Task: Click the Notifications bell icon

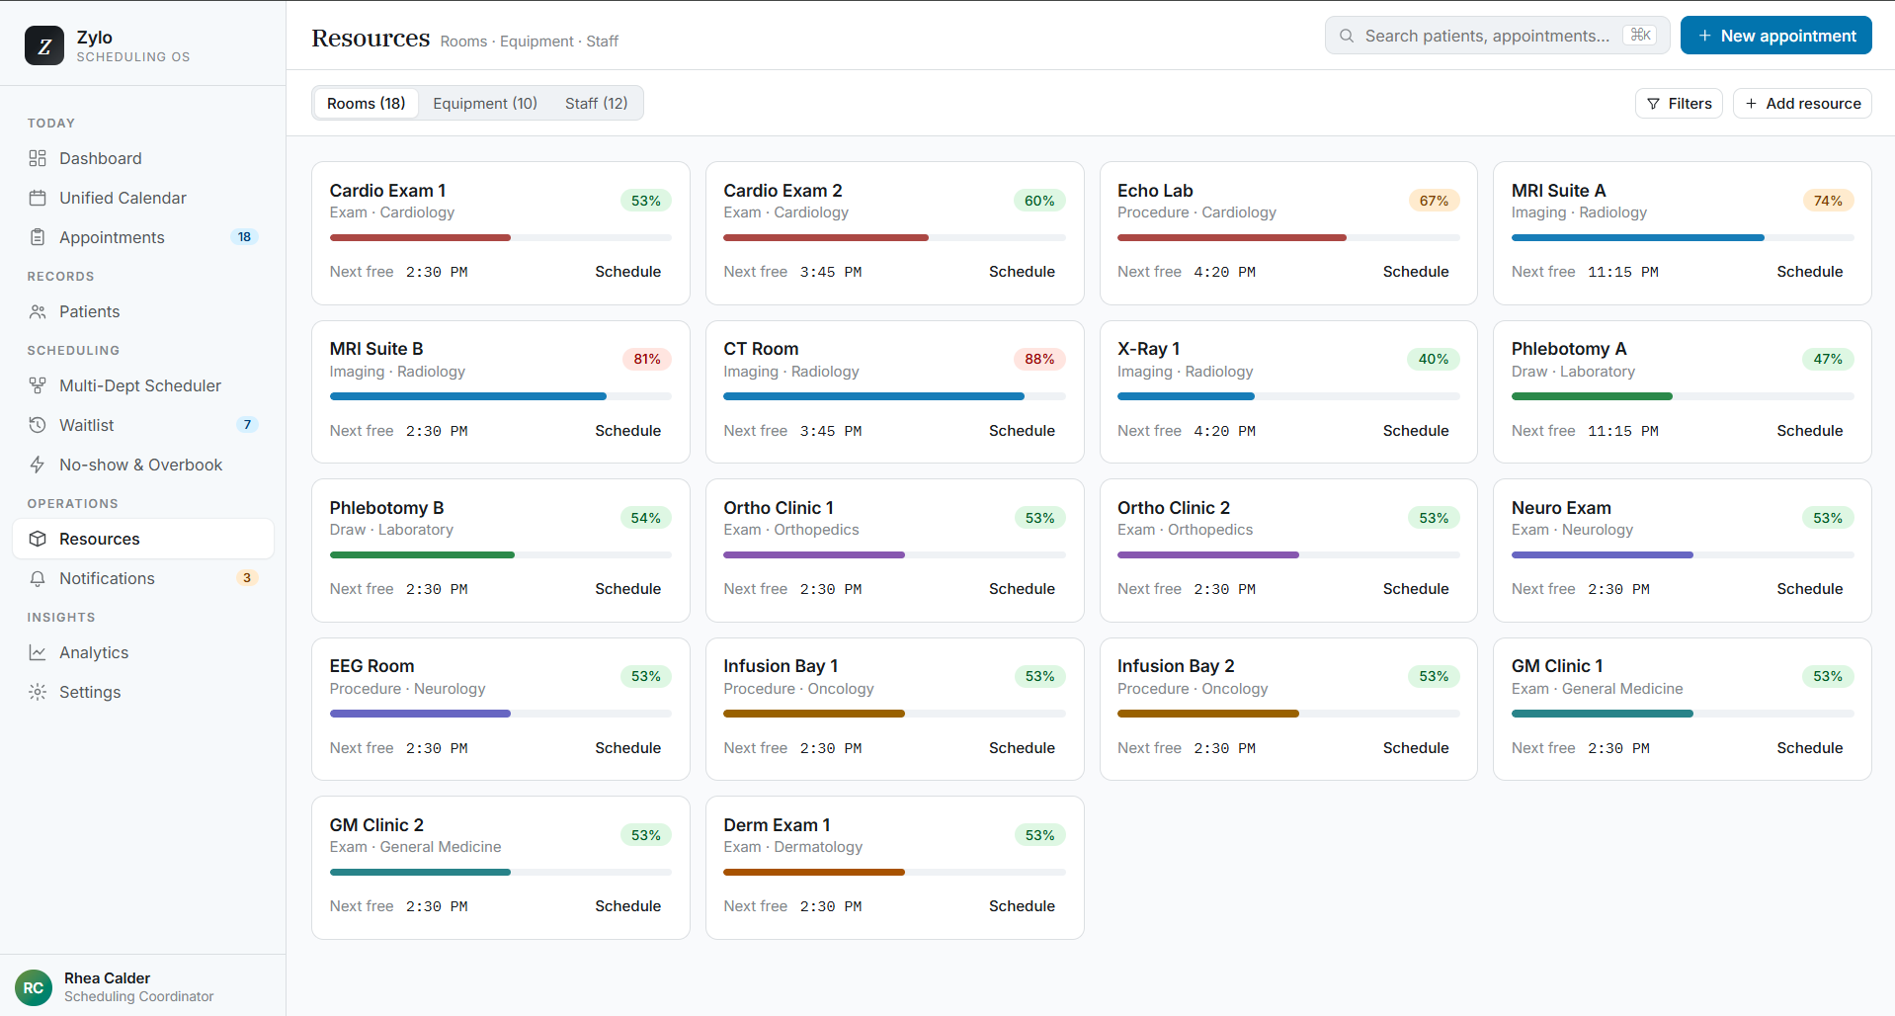Action: click(38, 578)
